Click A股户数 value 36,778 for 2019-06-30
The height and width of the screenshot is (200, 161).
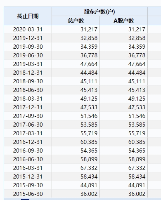pyautogui.click(x=137, y=55)
